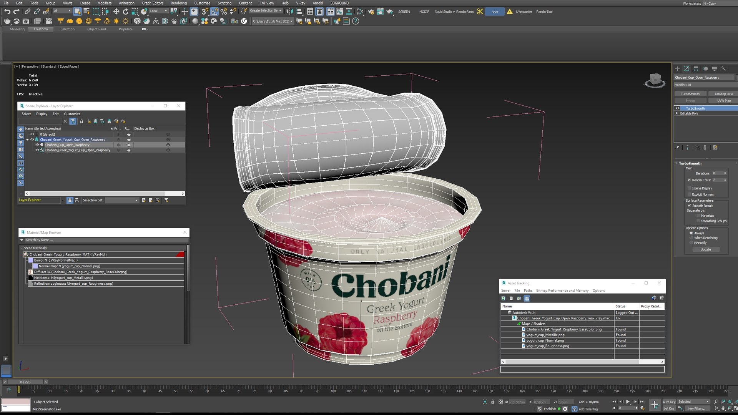Image resolution: width=738 pixels, height=415 pixels.
Task: Enable the Explicit Normals checkbox
Action: coord(689,194)
